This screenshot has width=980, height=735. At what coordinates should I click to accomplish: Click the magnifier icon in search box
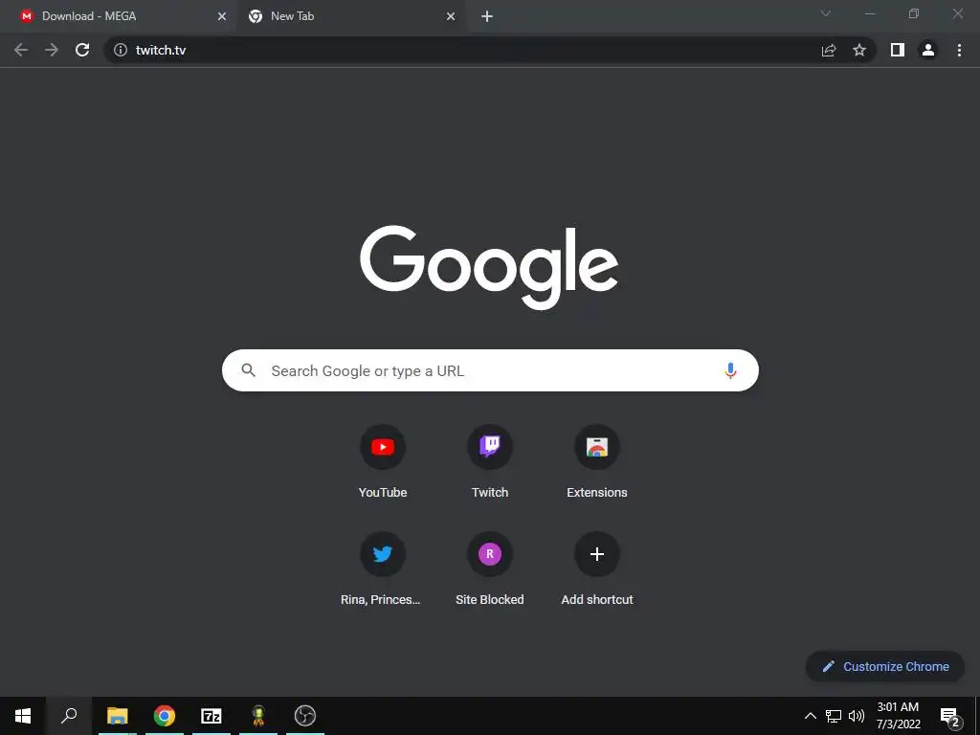pos(248,370)
